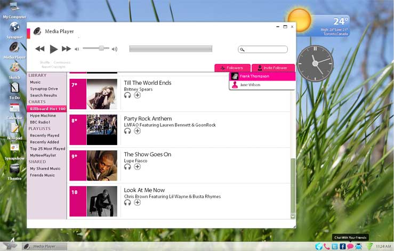Open Music in the Library sidebar
Screen dimensions: 394x251
[x=35, y=82]
